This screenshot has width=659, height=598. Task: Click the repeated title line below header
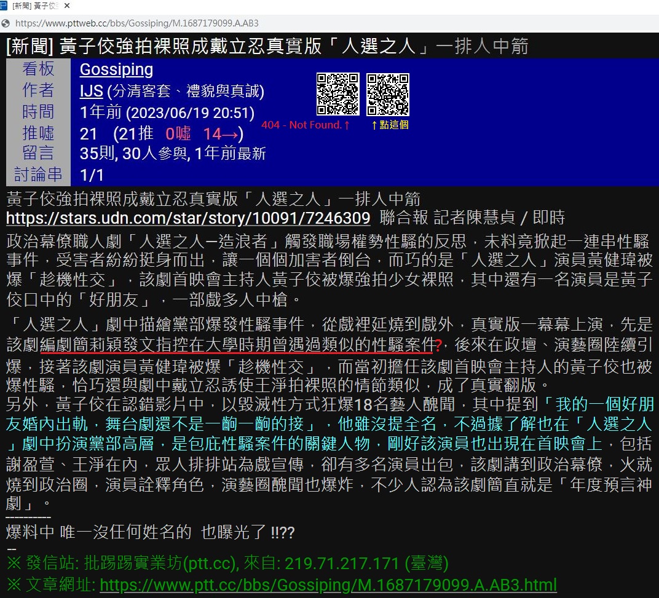coord(213,199)
